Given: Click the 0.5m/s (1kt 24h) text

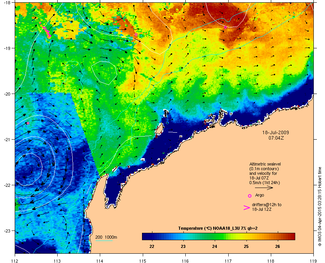Looking at the screenshot, I should [265, 183].
